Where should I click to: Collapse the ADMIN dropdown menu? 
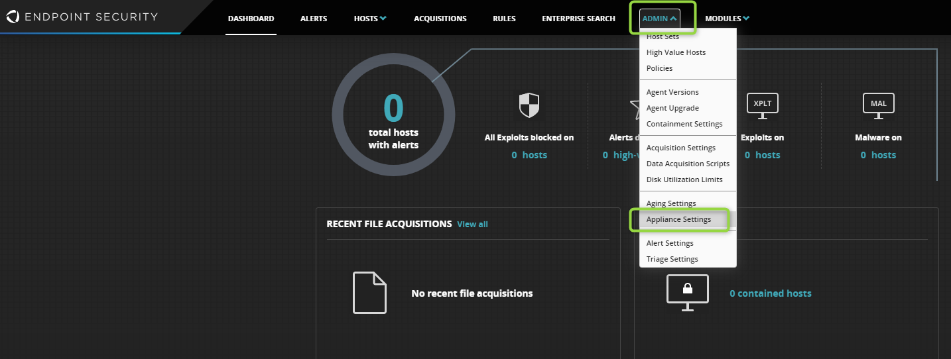pos(659,19)
